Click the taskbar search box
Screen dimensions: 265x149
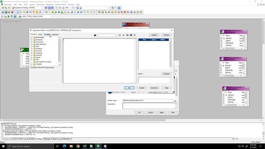[30, 146]
